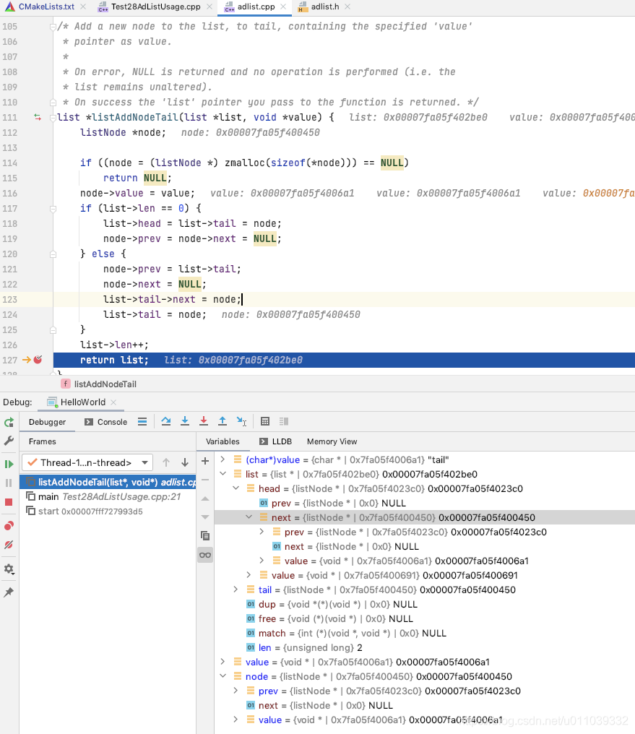
Task: Click the code fold marker on line 117
Action: tap(51, 208)
